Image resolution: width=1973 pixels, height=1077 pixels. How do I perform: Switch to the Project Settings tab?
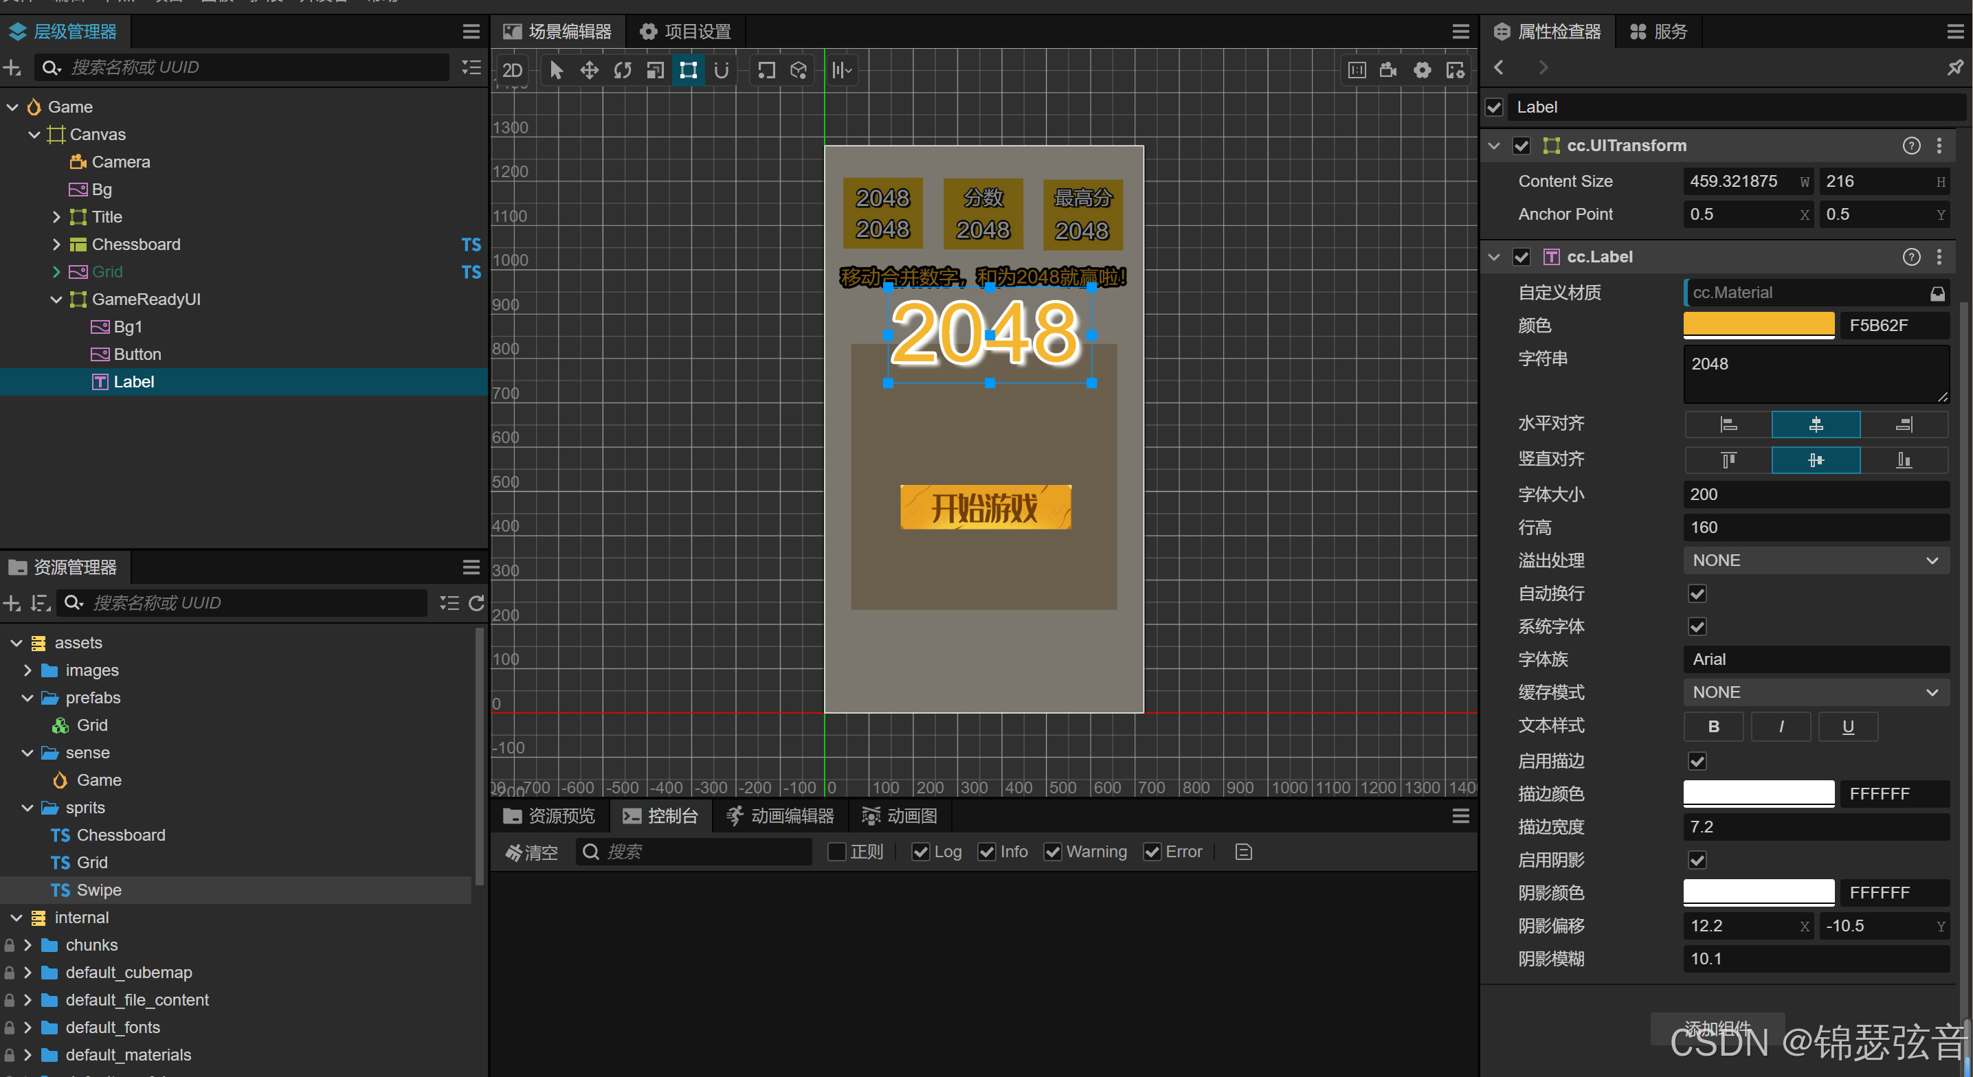coord(685,32)
